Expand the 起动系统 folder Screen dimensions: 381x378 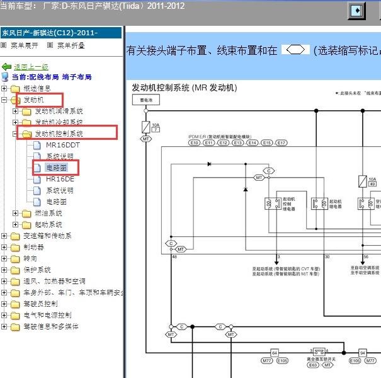(x=15, y=224)
